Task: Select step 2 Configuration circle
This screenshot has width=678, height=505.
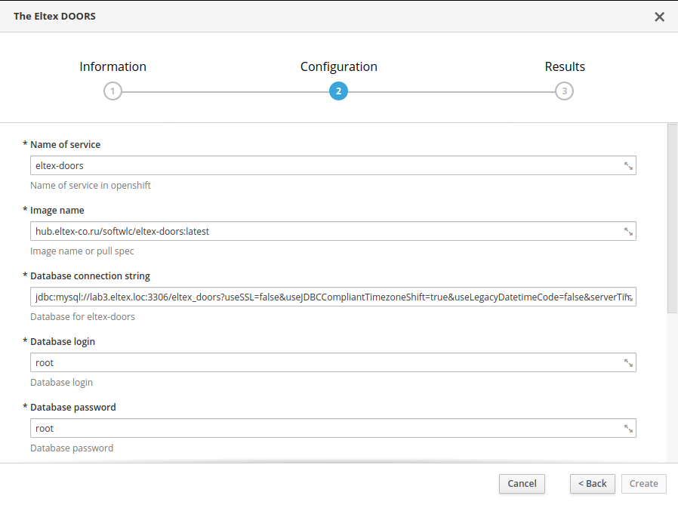Action: (338, 91)
